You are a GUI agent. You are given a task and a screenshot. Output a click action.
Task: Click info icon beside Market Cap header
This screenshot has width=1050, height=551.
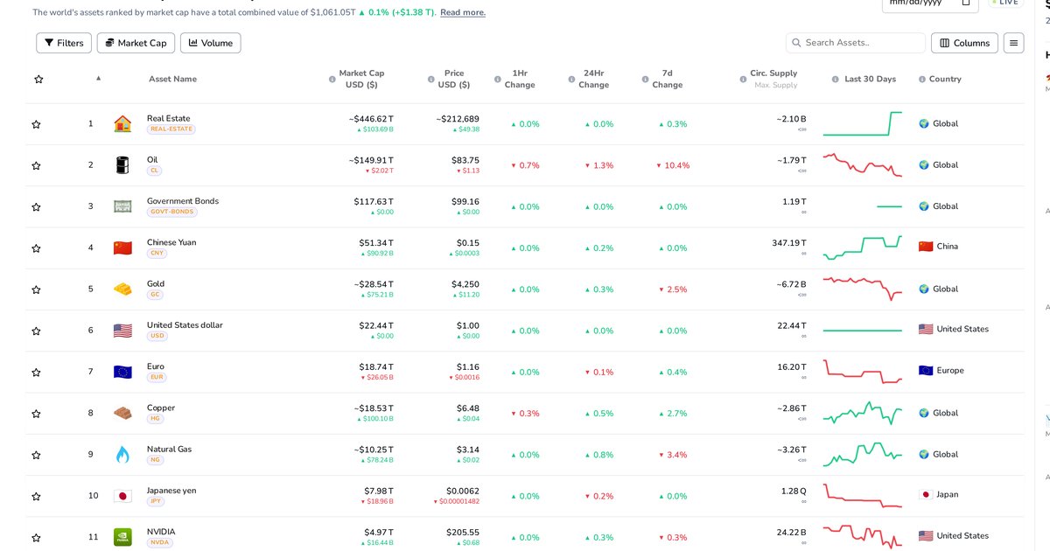coord(332,80)
